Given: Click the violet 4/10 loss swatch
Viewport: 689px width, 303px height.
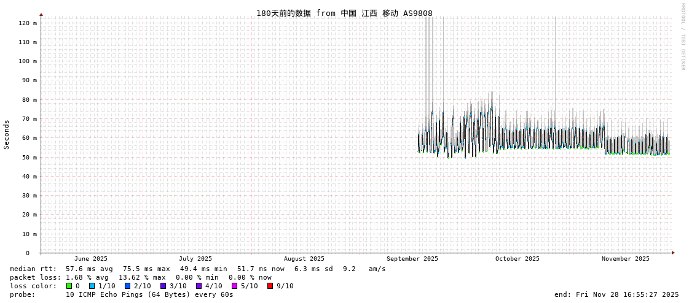Looking at the screenshot, I should (199, 286).
